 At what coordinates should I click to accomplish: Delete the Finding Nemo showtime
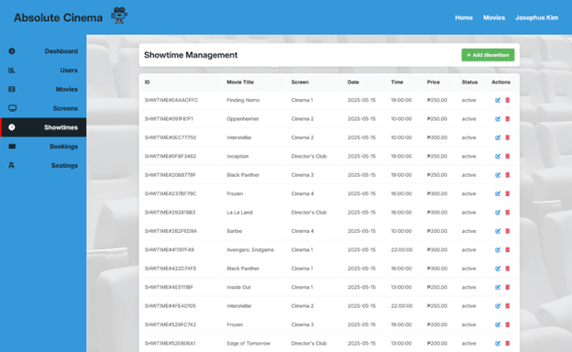pyautogui.click(x=508, y=100)
